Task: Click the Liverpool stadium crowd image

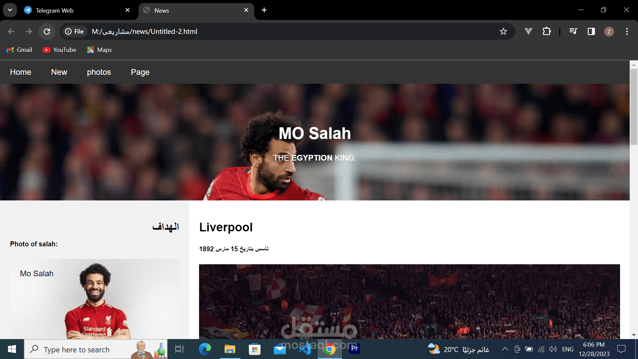Action: [409, 301]
